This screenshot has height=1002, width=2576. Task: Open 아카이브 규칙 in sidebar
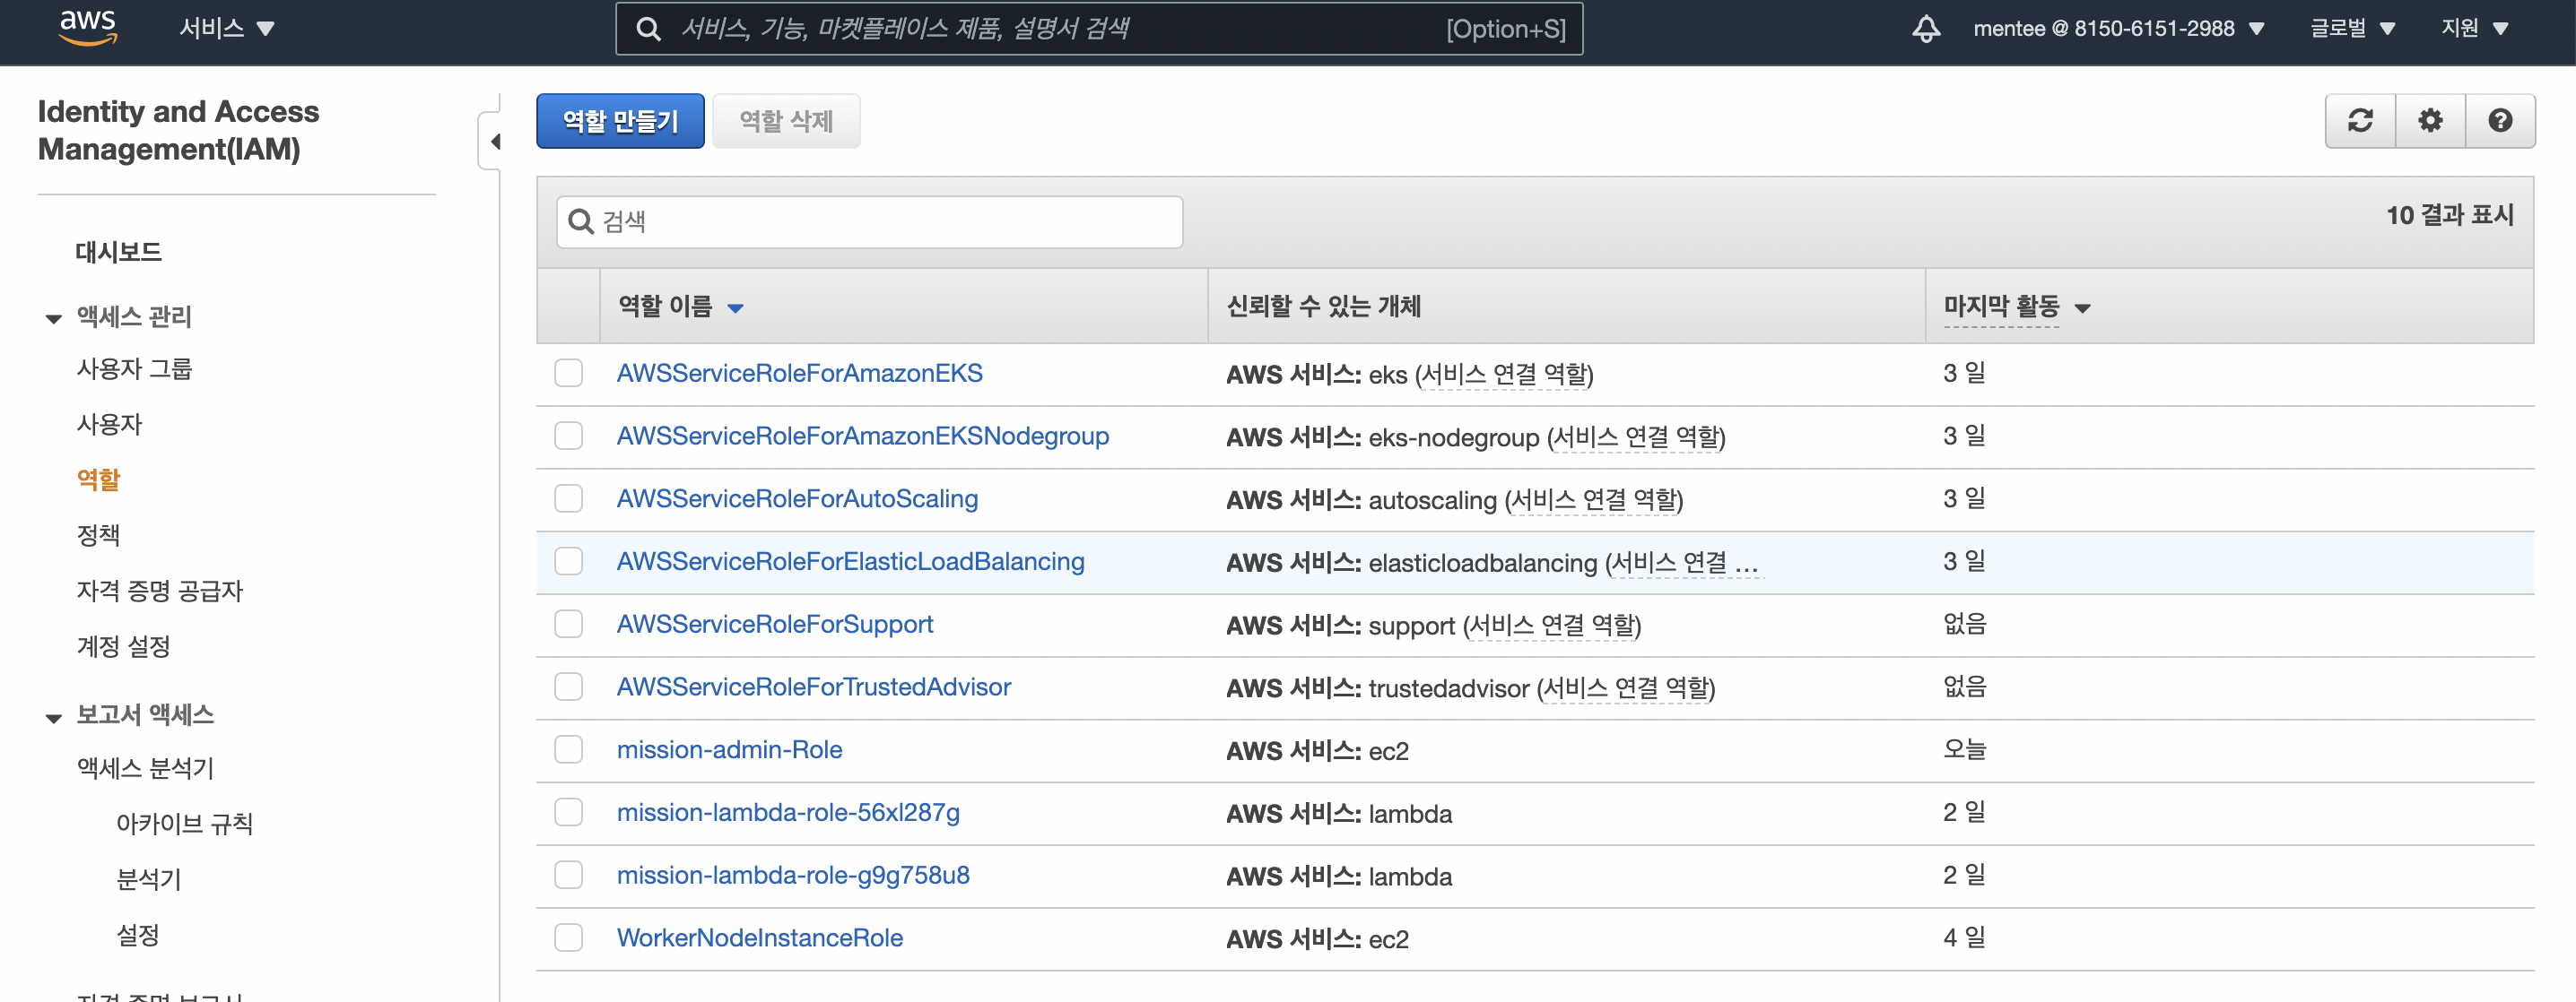pos(184,825)
